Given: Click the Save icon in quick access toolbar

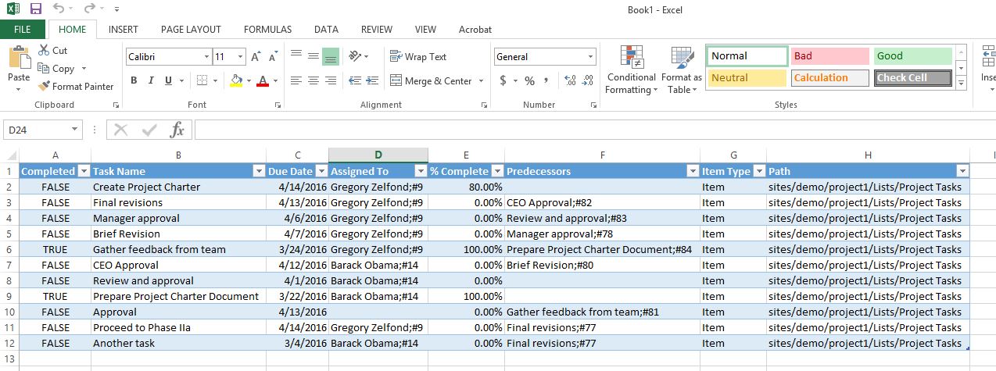Looking at the screenshot, I should [36, 9].
